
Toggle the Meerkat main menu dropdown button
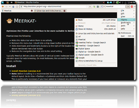128,7
